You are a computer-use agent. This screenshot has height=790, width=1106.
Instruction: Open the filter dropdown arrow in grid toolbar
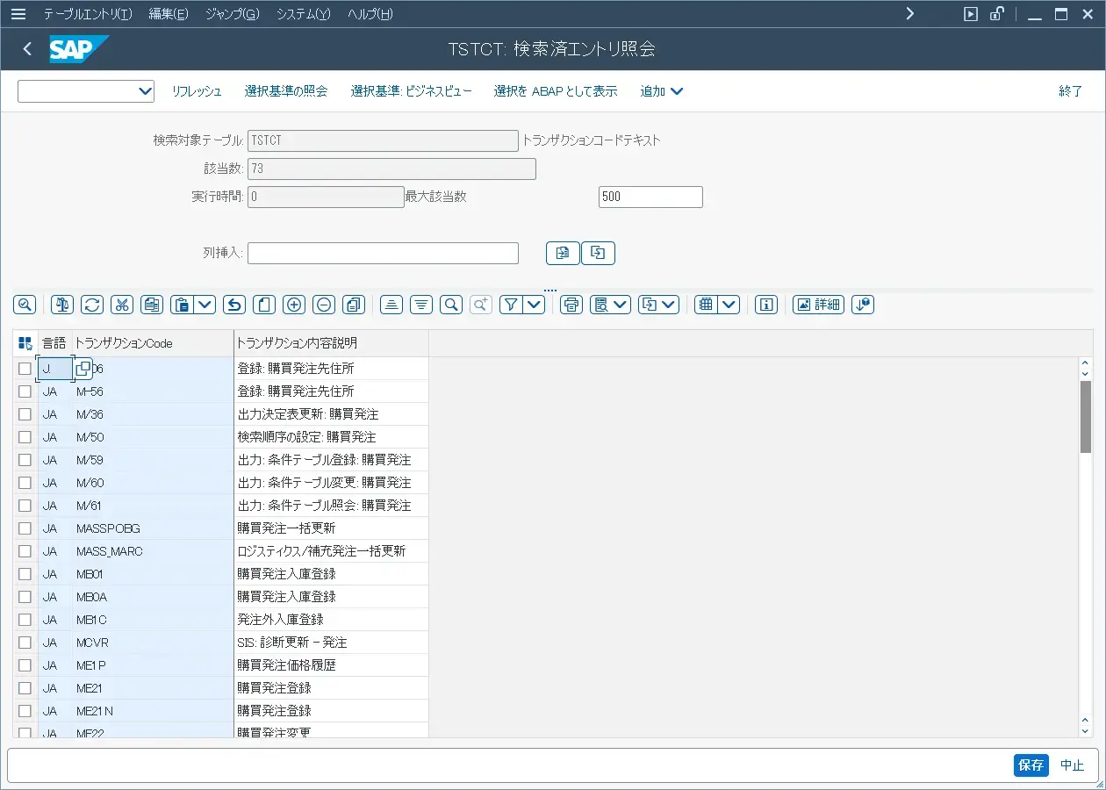534,305
